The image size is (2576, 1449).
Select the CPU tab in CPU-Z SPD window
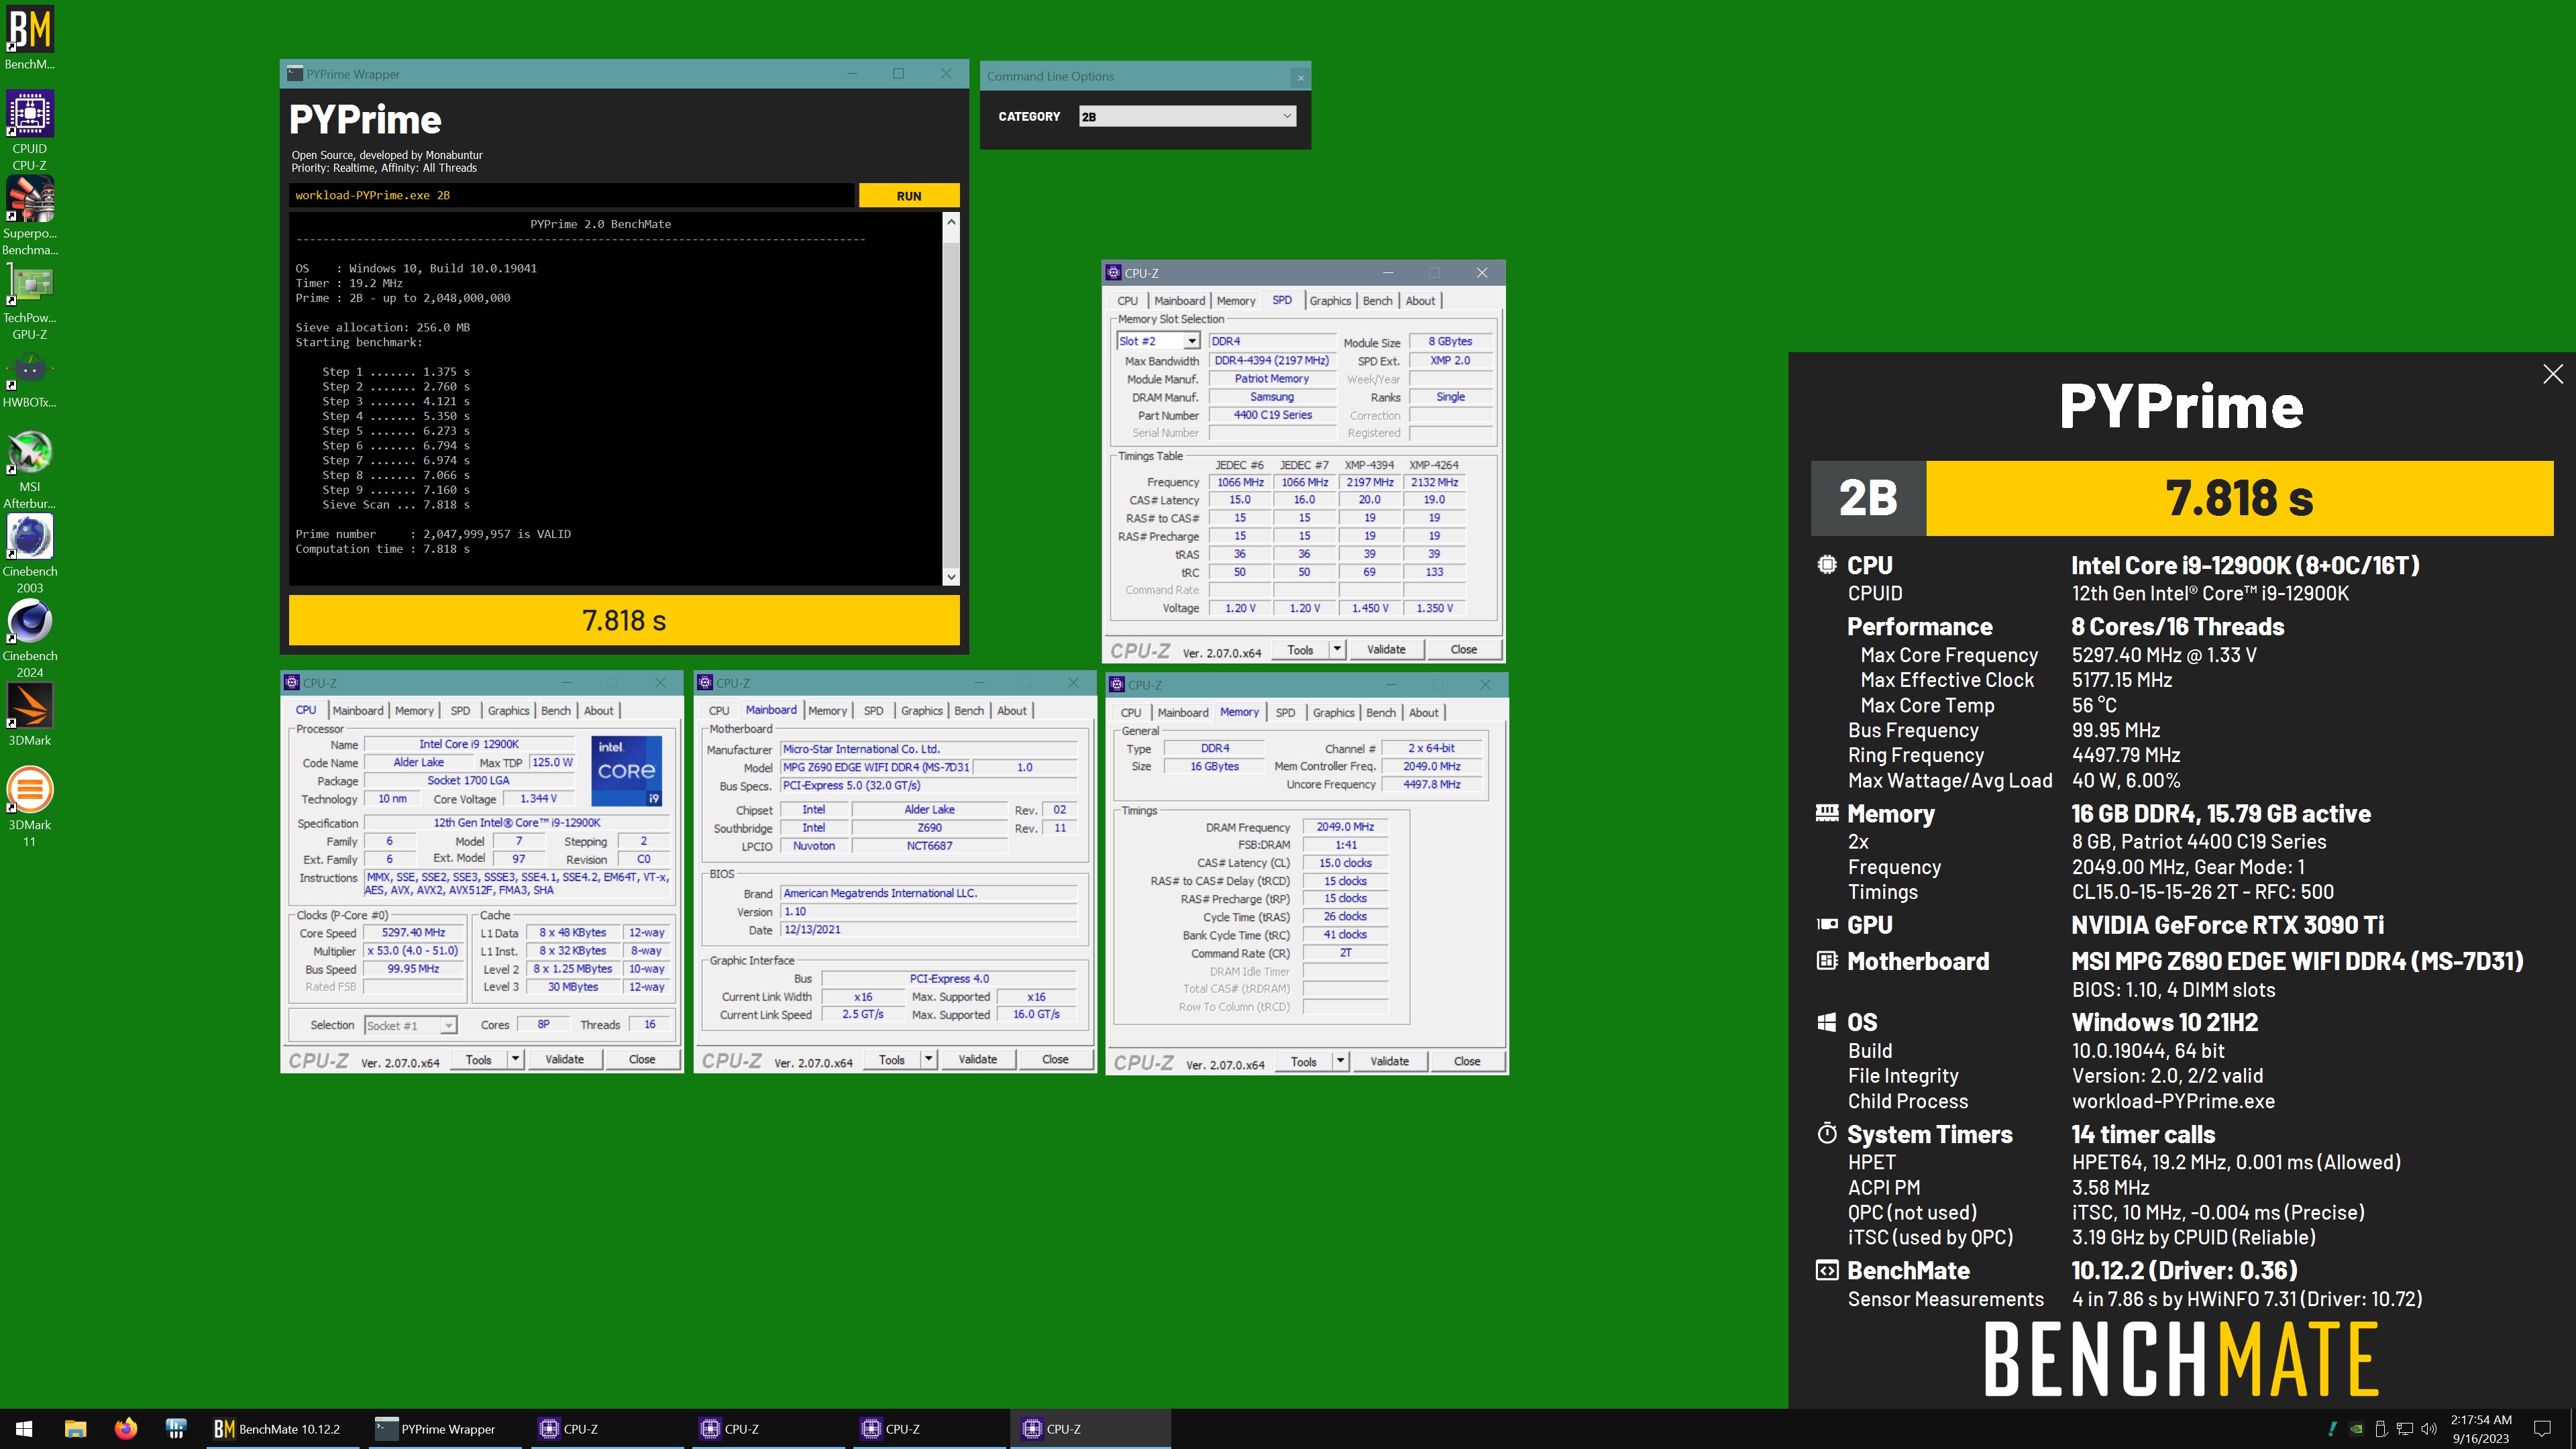[1127, 301]
